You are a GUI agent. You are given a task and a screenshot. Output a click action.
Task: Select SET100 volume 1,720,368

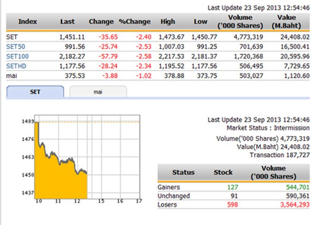(249, 56)
